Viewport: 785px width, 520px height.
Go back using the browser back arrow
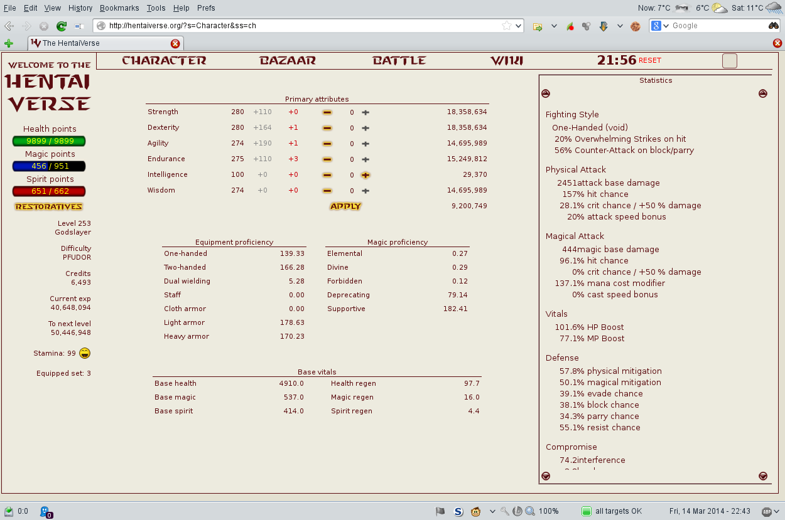(x=9, y=26)
